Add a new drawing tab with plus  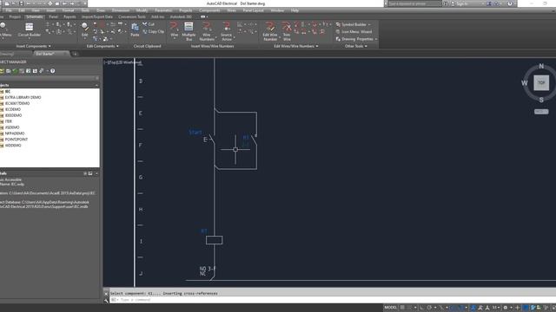[x=75, y=54]
